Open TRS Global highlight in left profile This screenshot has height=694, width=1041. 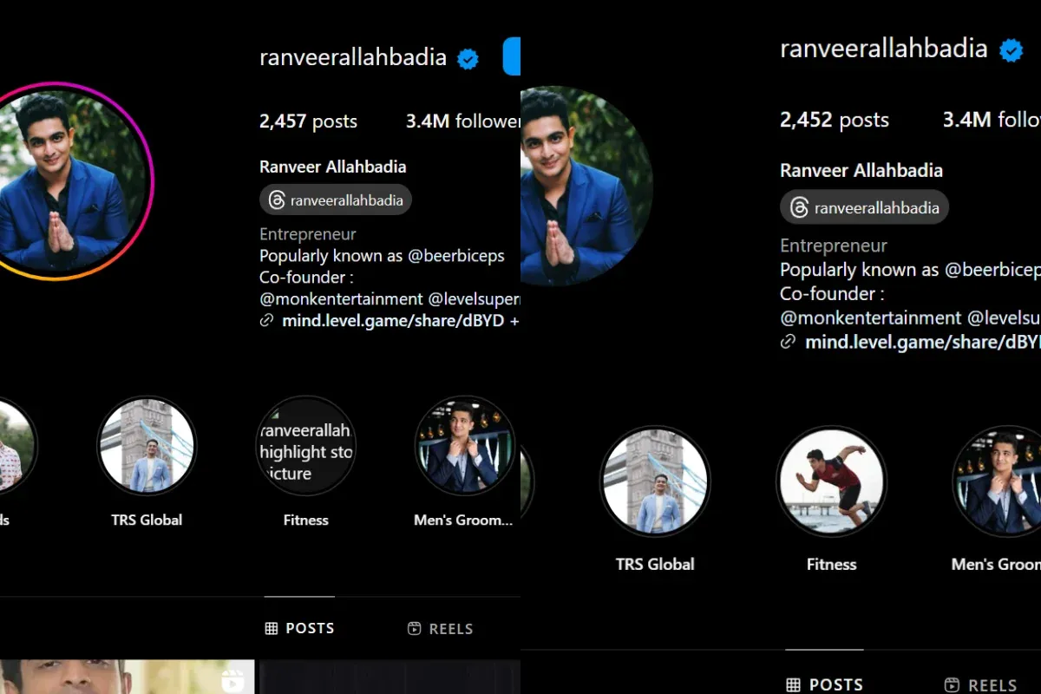click(x=147, y=445)
